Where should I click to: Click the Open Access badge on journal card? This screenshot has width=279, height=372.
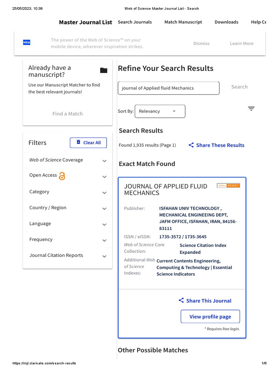click(228, 186)
